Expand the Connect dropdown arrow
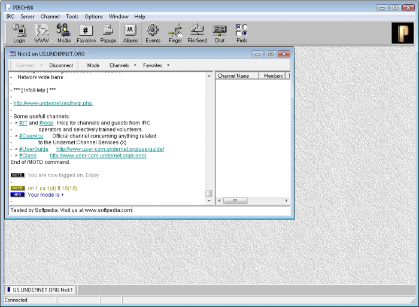The image size is (419, 307). tap(41, 65)
